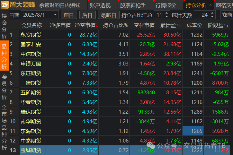This screenshot has height=155, width=233.
Task: Sort by 净多市值 column header
Action: click(x=60, y=25)
